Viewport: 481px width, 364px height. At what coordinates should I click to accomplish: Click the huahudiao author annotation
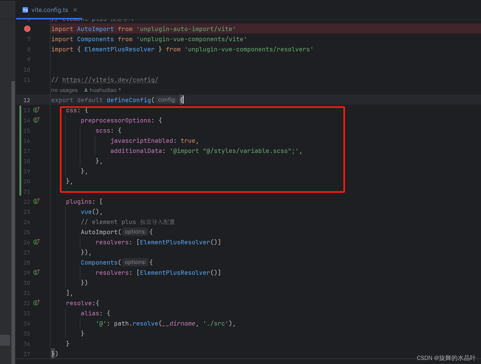103,90
